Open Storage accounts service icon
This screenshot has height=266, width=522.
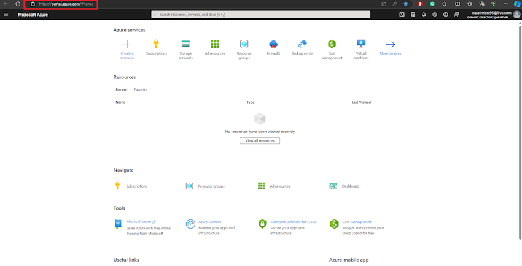pos(185,44)
